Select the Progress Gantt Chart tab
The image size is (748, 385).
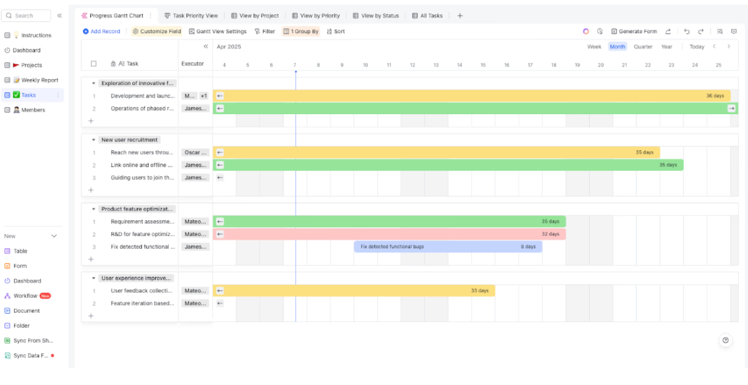113,16
